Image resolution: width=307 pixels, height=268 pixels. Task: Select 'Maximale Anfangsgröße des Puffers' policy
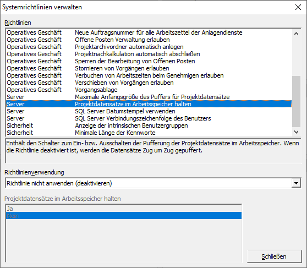(x=149, y=97)
